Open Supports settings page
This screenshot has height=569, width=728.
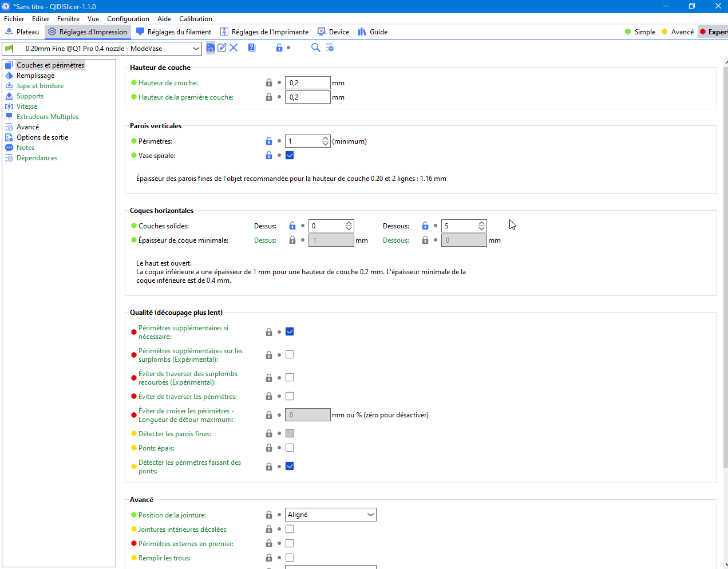pos(30,96)
